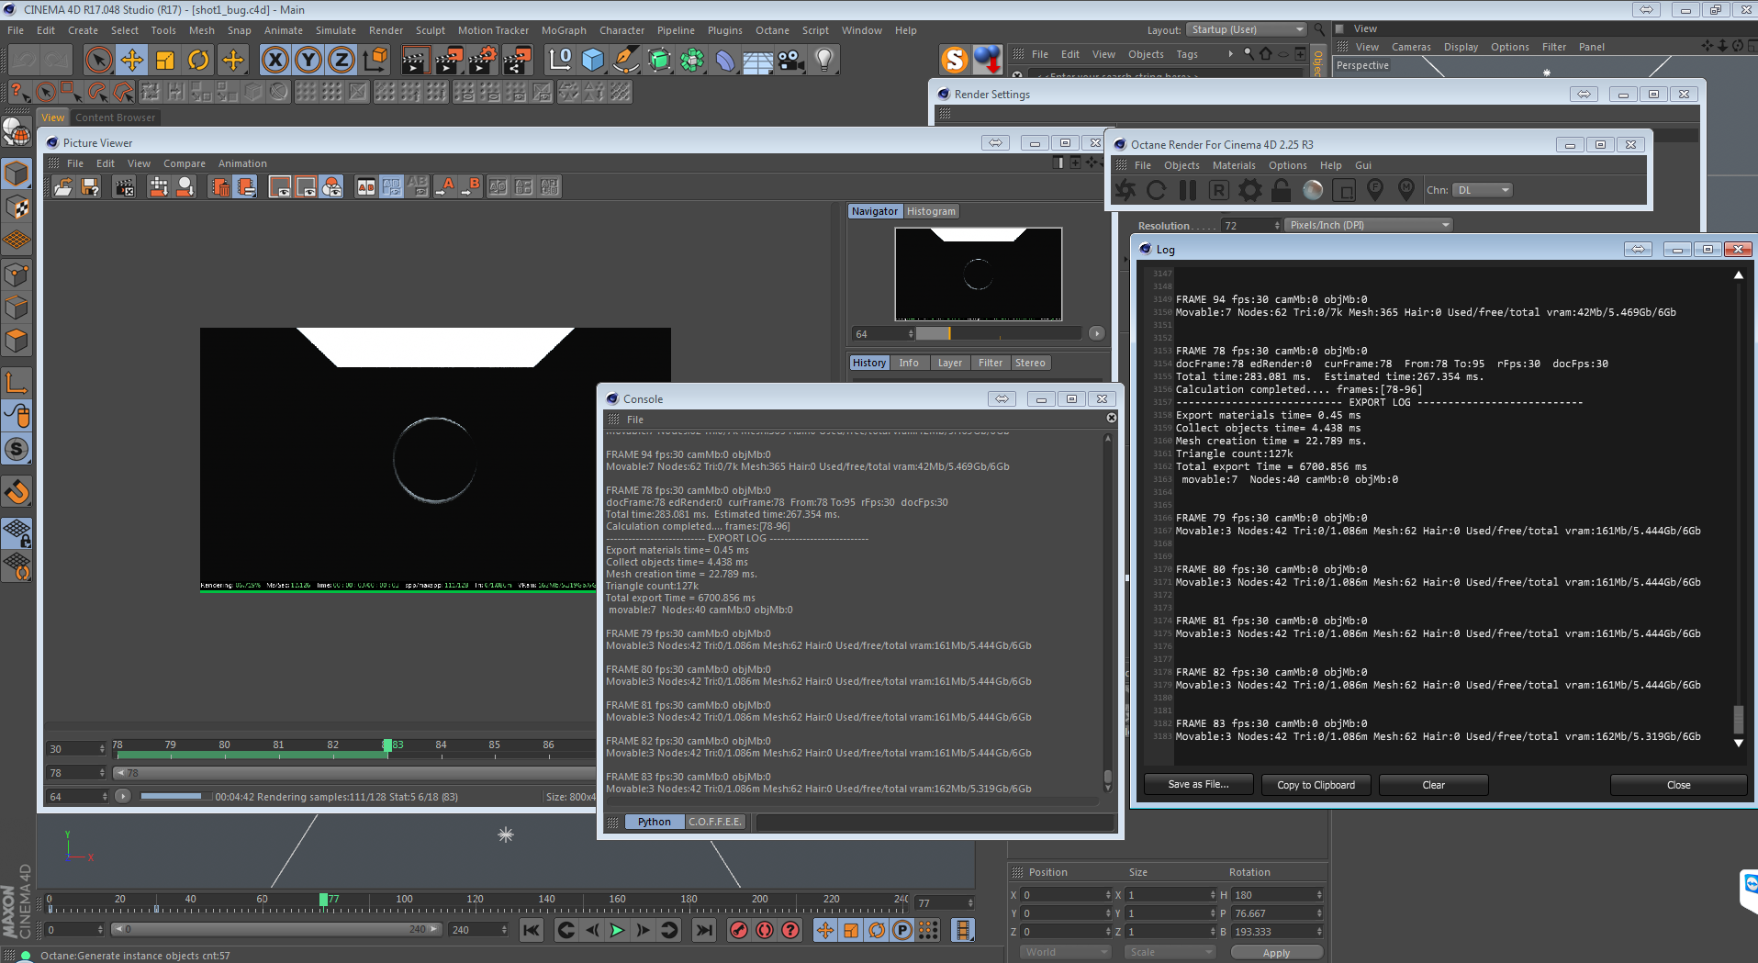Go to start of timeline

click(532, 930)
